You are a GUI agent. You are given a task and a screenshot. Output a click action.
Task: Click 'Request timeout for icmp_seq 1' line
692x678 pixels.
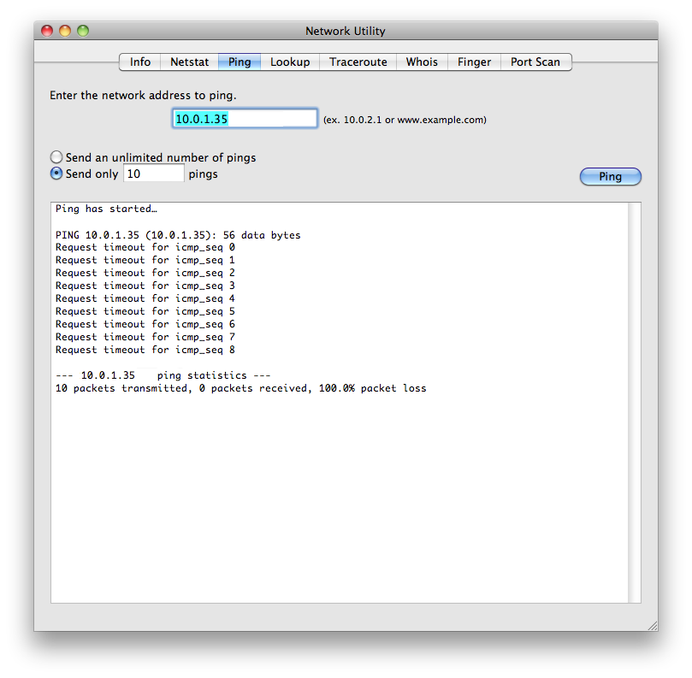point(145,260)
